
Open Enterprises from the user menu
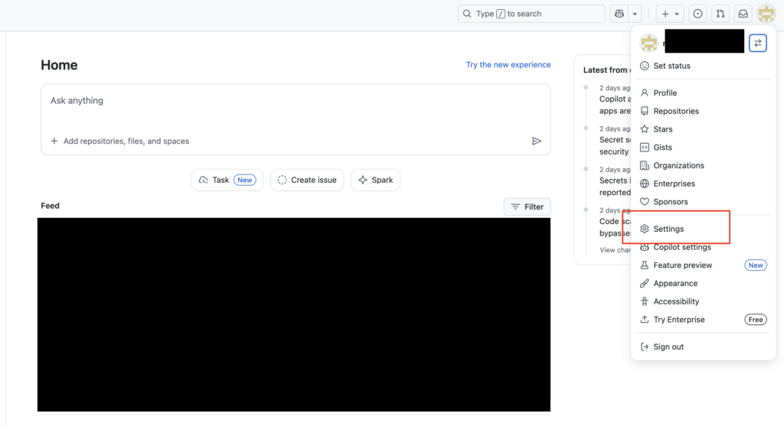tap(703, 184)
